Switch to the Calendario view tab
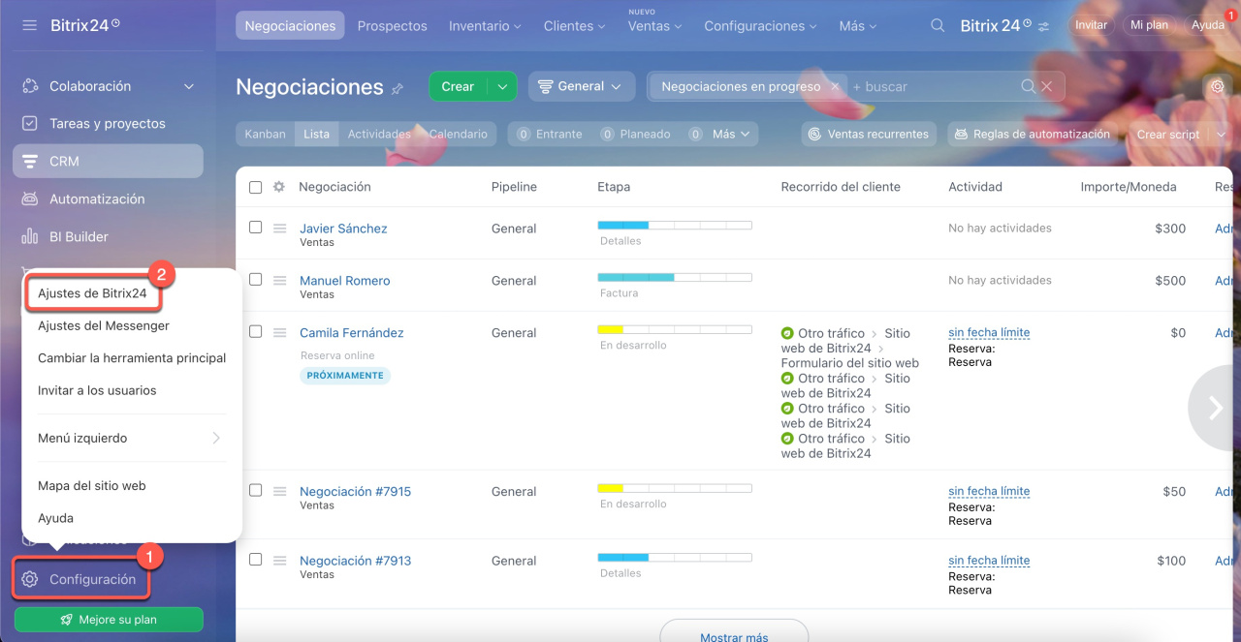This screenshot has width=1241, height=642. tap(458, 135)
